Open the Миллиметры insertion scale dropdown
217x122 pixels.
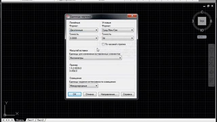(x=96, y=58)
